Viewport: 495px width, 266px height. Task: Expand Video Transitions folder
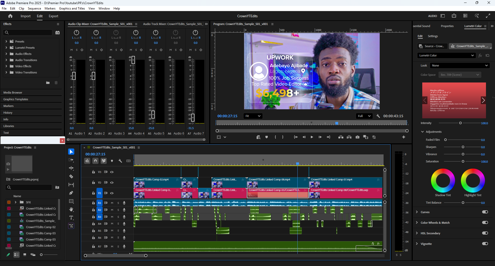6,72
